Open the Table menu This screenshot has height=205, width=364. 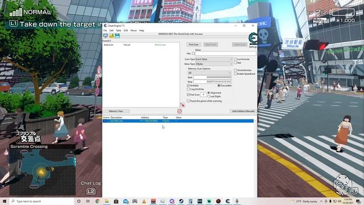[x=118, y=30]
